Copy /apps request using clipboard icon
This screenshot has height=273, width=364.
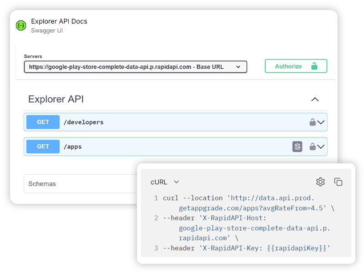[x=298, y=147]
